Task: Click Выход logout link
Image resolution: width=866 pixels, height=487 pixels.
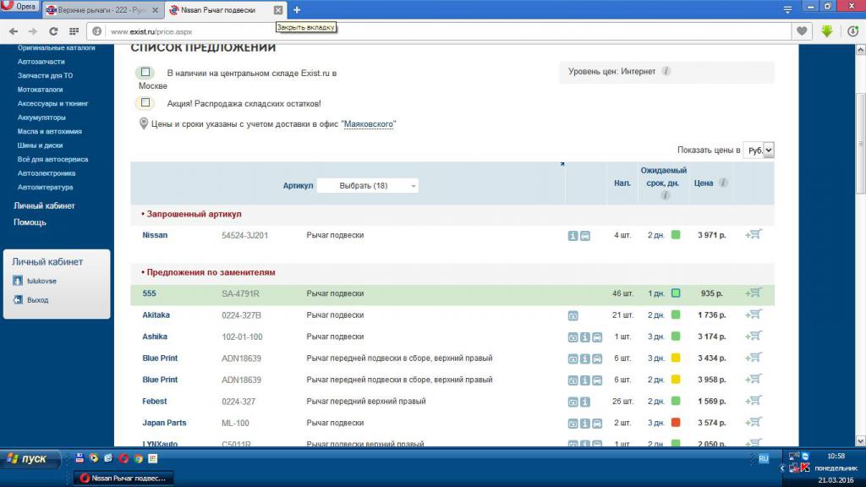Action: pos(37,300)
